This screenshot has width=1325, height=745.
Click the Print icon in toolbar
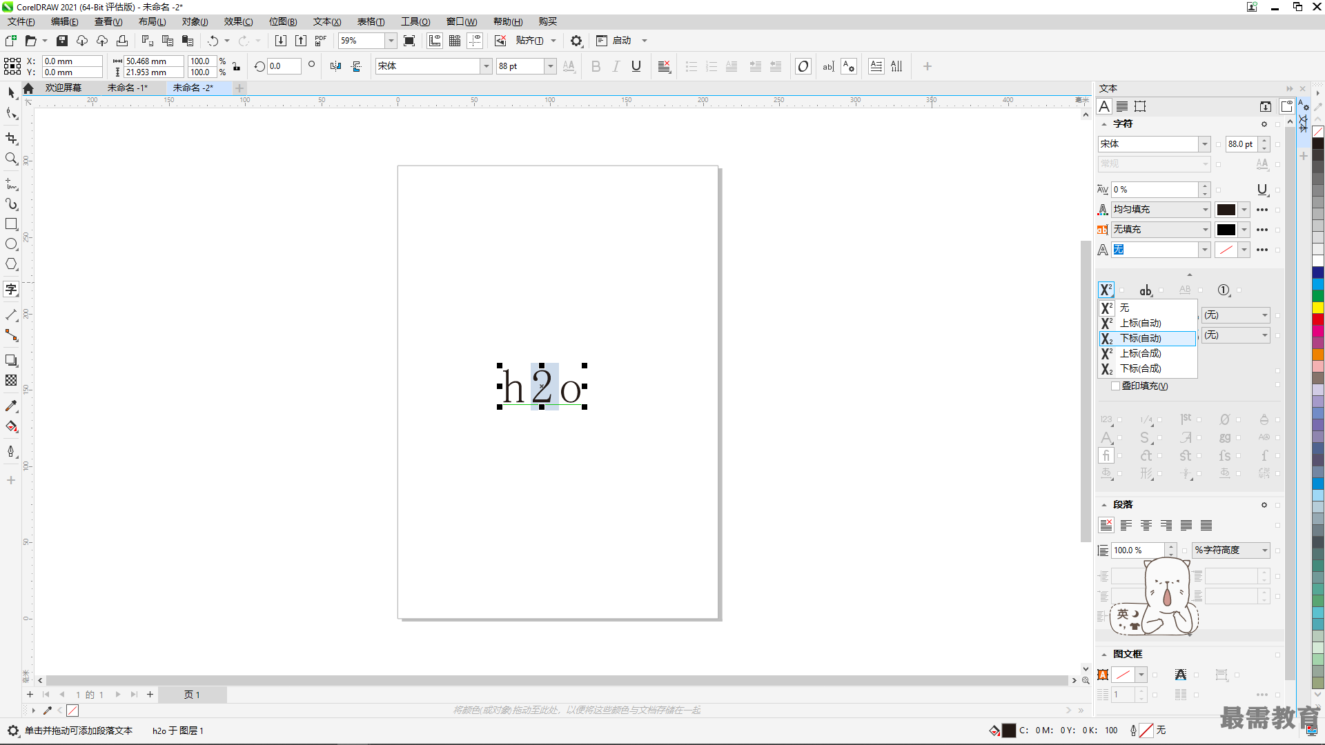tap(122, 41)
